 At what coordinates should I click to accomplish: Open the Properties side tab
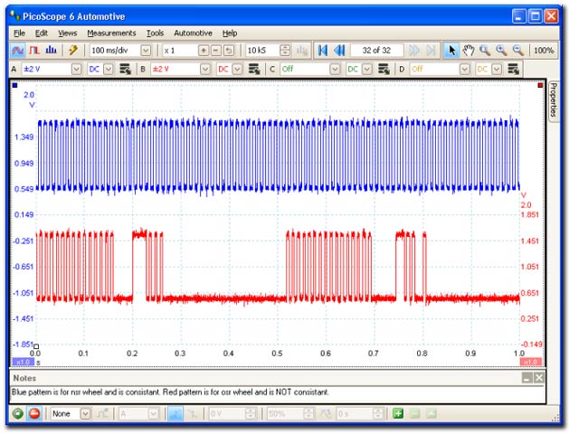click(553, 100)
